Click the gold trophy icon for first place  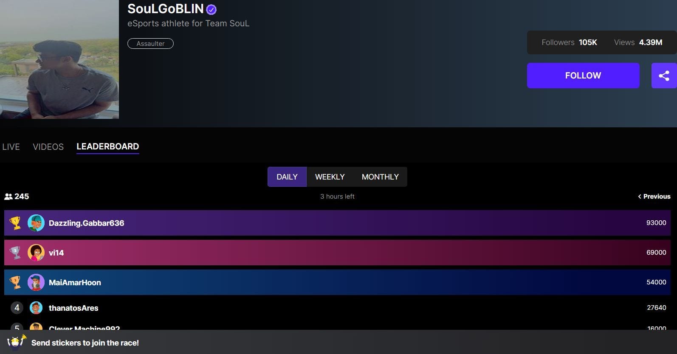(x=15, y=223)
